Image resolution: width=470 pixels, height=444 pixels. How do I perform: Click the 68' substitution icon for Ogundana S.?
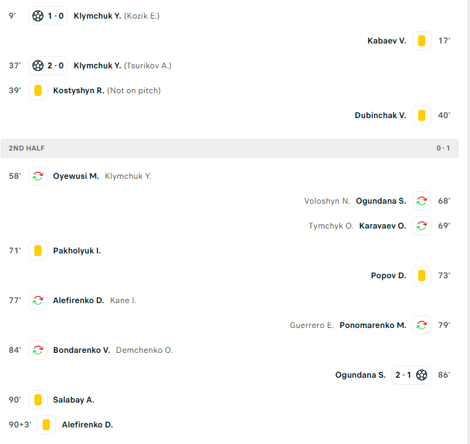click(422, 201)
